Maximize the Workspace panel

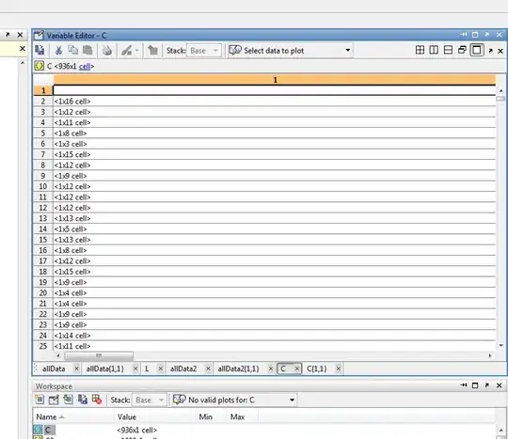point(475,385)
